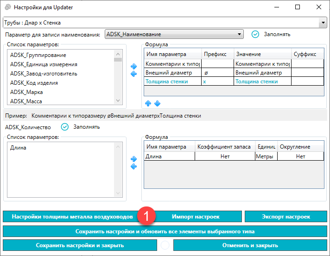Screen dimensions: 330x256
Task: Edit suffix cell of Толщина стенки row
Action: click(307, 81)
